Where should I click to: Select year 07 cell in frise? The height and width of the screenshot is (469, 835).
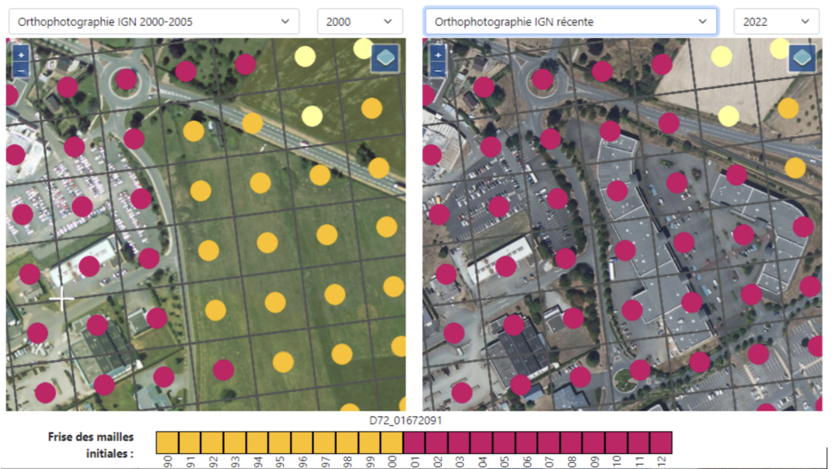(x=549, y=442)
